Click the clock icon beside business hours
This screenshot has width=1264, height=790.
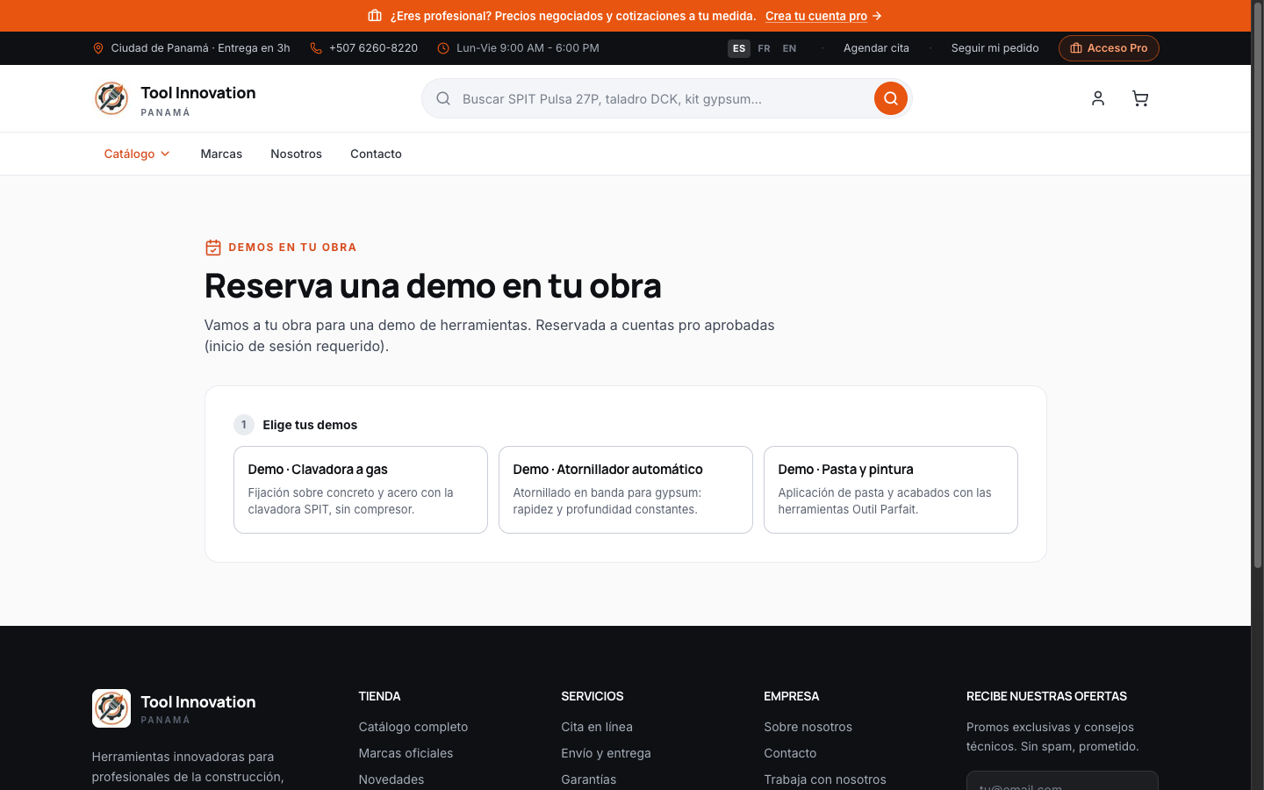[443, 48]
